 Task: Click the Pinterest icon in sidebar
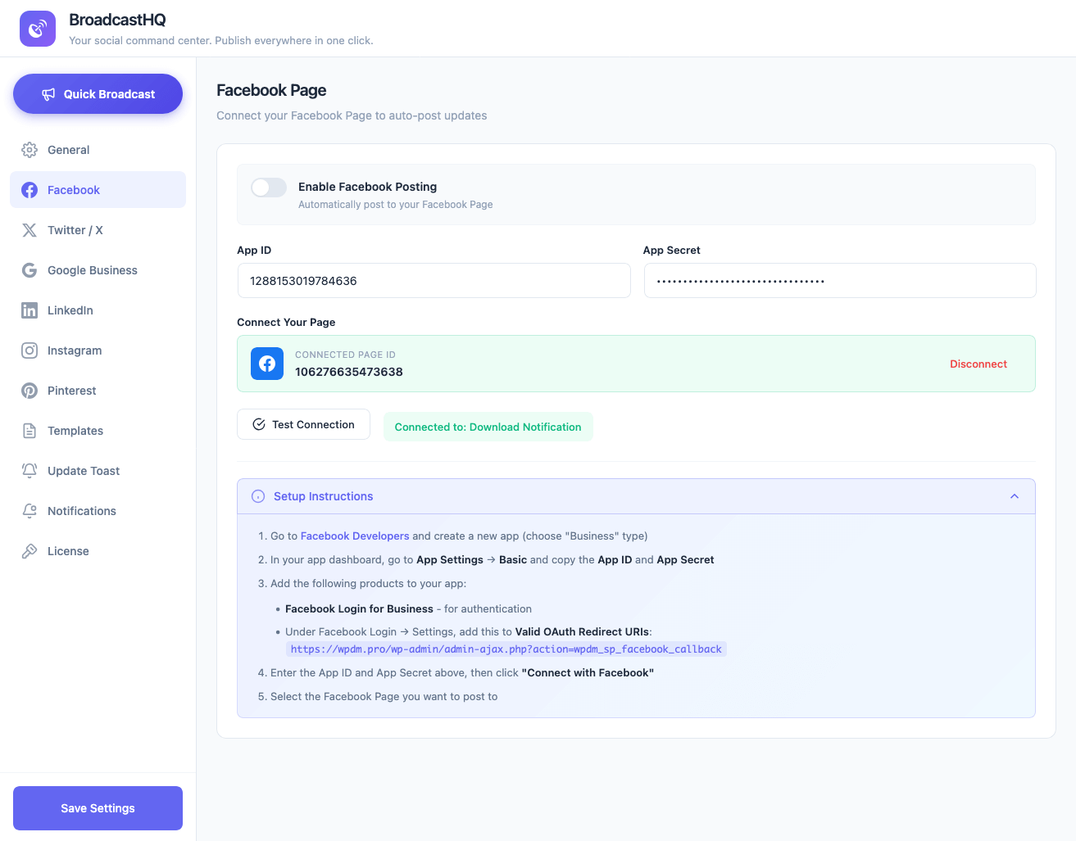[30, 391]
